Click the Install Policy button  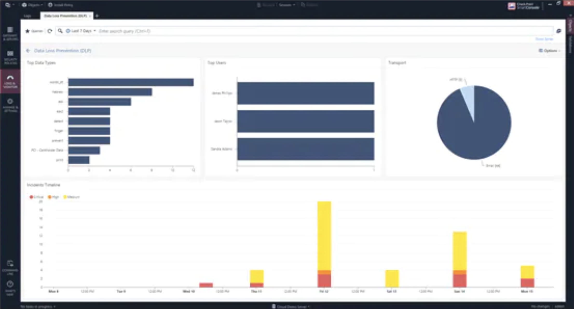(x=60, y=5)
